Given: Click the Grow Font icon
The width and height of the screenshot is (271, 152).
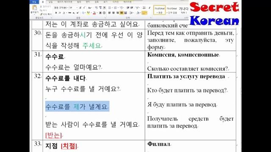Looking at the screenshot, I should click(x=80, y=8).
